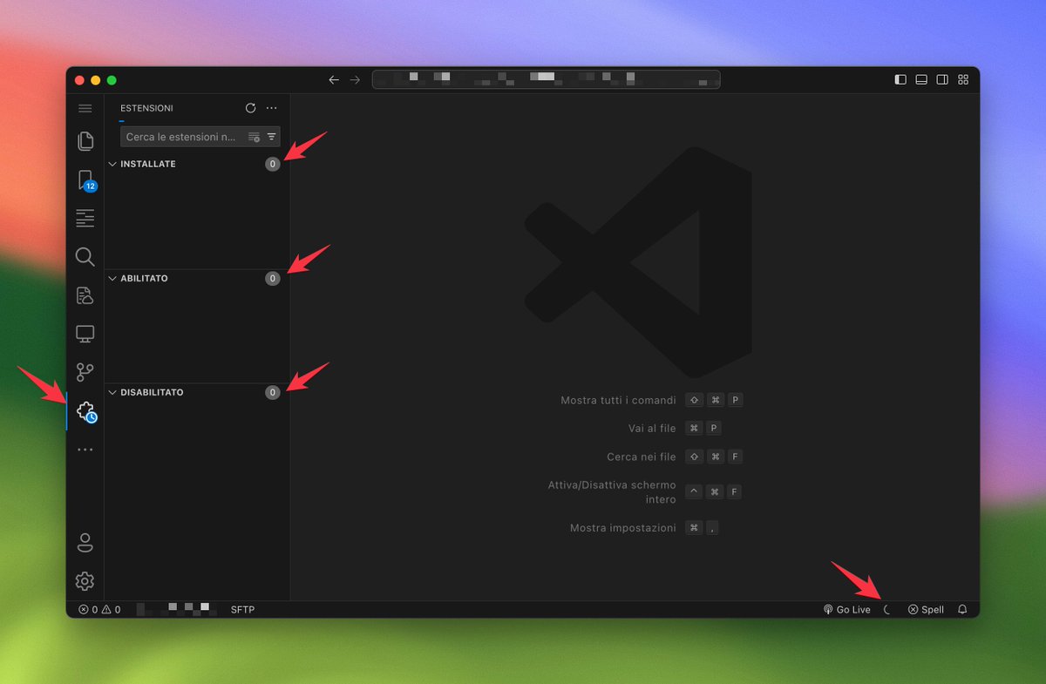Viewport: 1046px width, 684px height.
Task: Click the Cerca nei file hint
Action: (642, 457)
